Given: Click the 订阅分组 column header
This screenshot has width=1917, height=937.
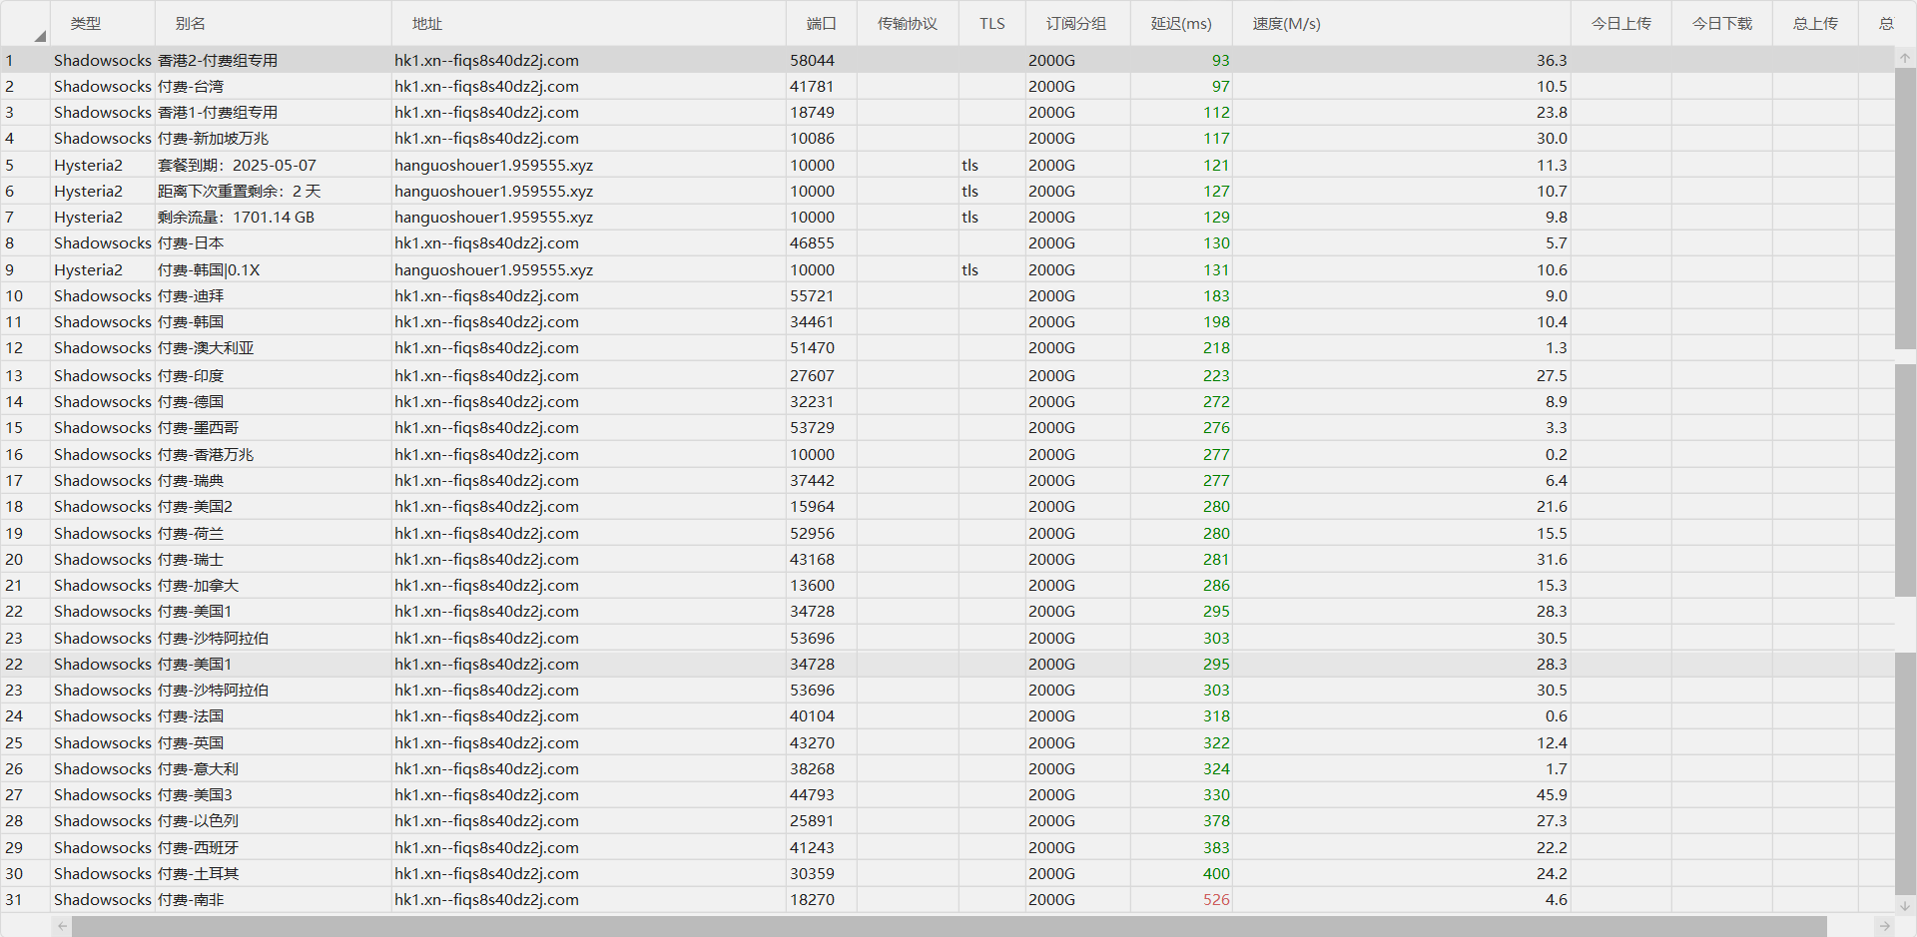Looking at the screenshot, I should [x=1077, y=23].
